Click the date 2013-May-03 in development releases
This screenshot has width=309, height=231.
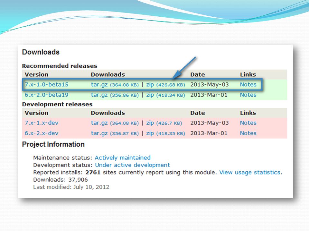pyautogui.click(x=210, y=123)
